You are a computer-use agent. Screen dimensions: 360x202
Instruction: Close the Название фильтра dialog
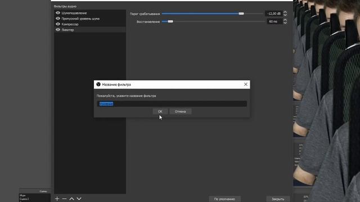click(246, 84)
